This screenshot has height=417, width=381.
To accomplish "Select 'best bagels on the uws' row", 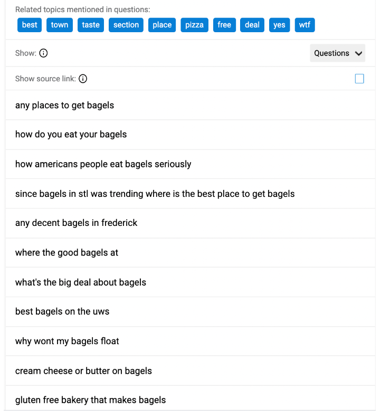I will click(62, 311).
